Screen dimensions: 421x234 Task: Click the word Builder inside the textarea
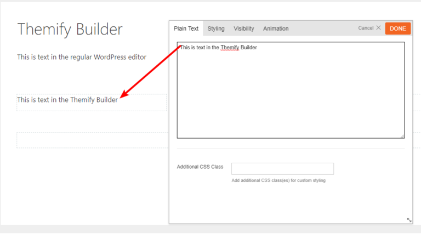point(249,48)
